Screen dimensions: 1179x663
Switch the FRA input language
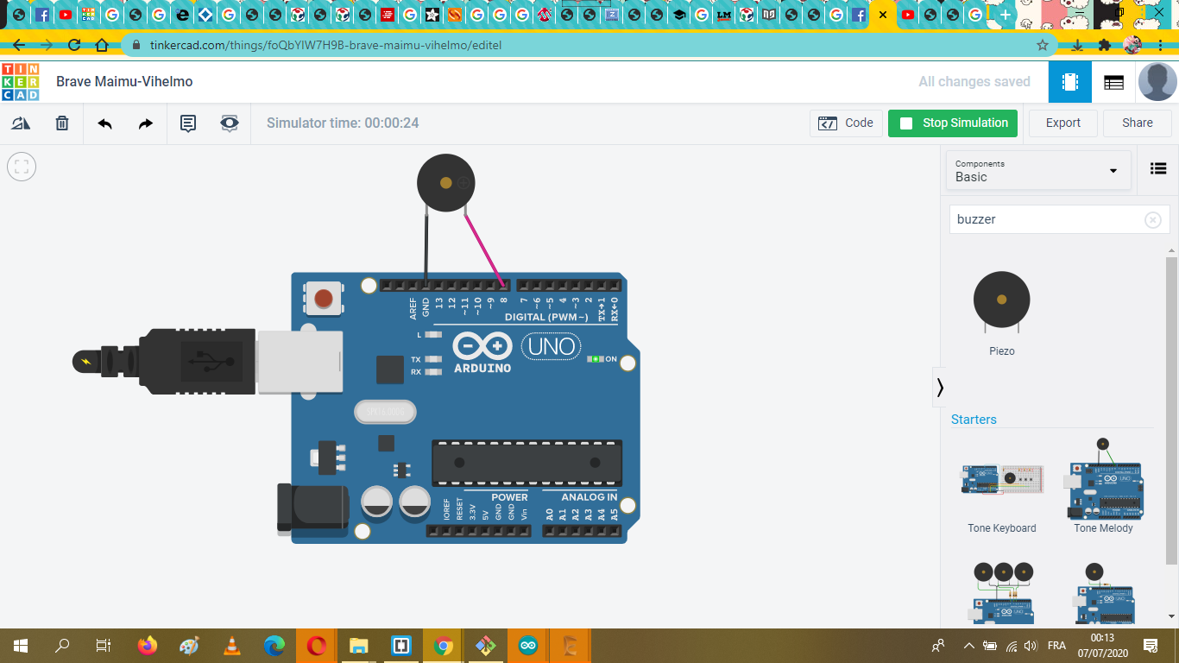pos(1056,646)
